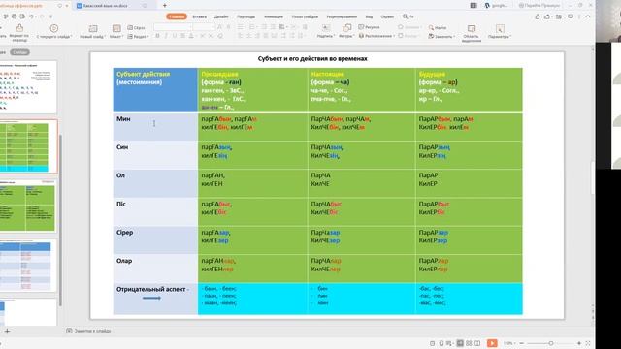Open the Заменить replace dropdown

click(441, 37)
